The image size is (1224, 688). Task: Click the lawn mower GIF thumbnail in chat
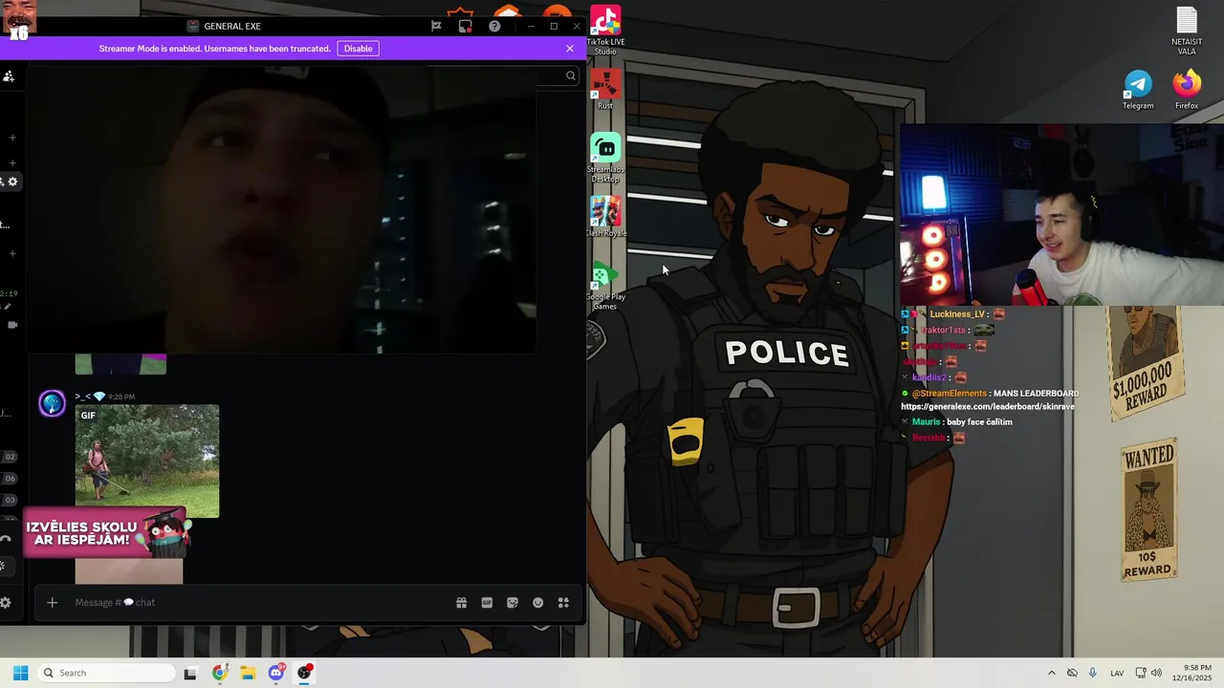(147, 462)
